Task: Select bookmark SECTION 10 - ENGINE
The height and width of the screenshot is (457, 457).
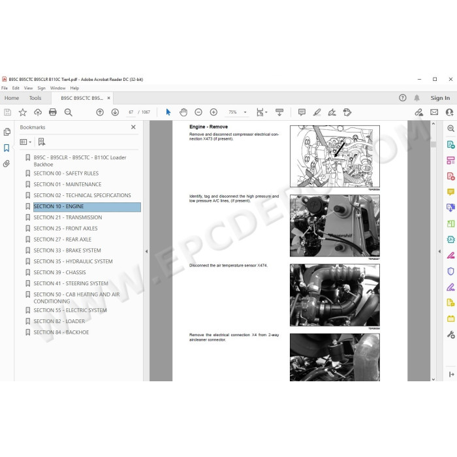Action: tap(87, 207)
